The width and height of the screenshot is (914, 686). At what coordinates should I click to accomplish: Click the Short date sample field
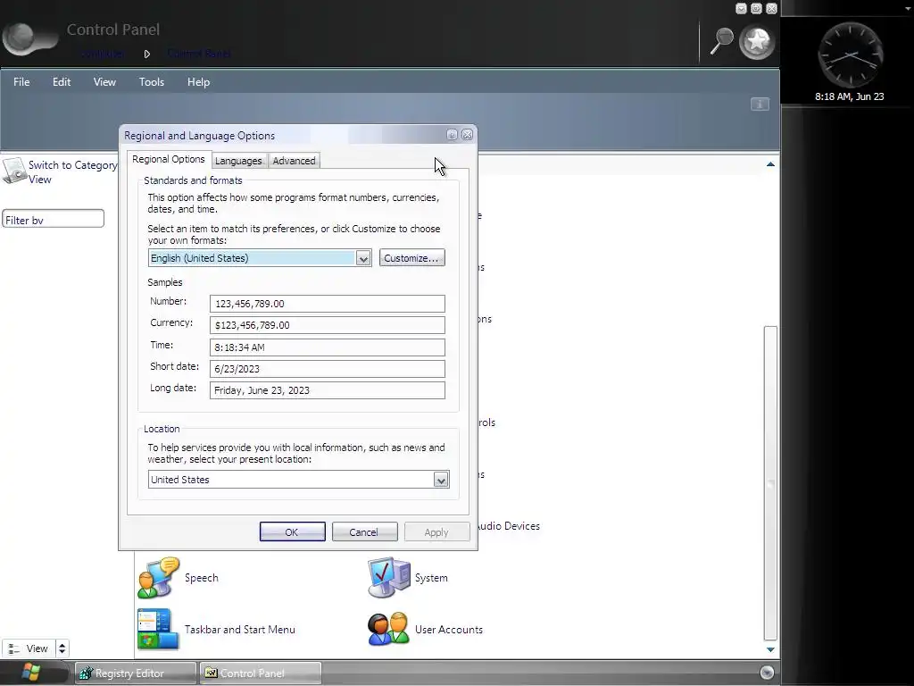pos(327,369)
